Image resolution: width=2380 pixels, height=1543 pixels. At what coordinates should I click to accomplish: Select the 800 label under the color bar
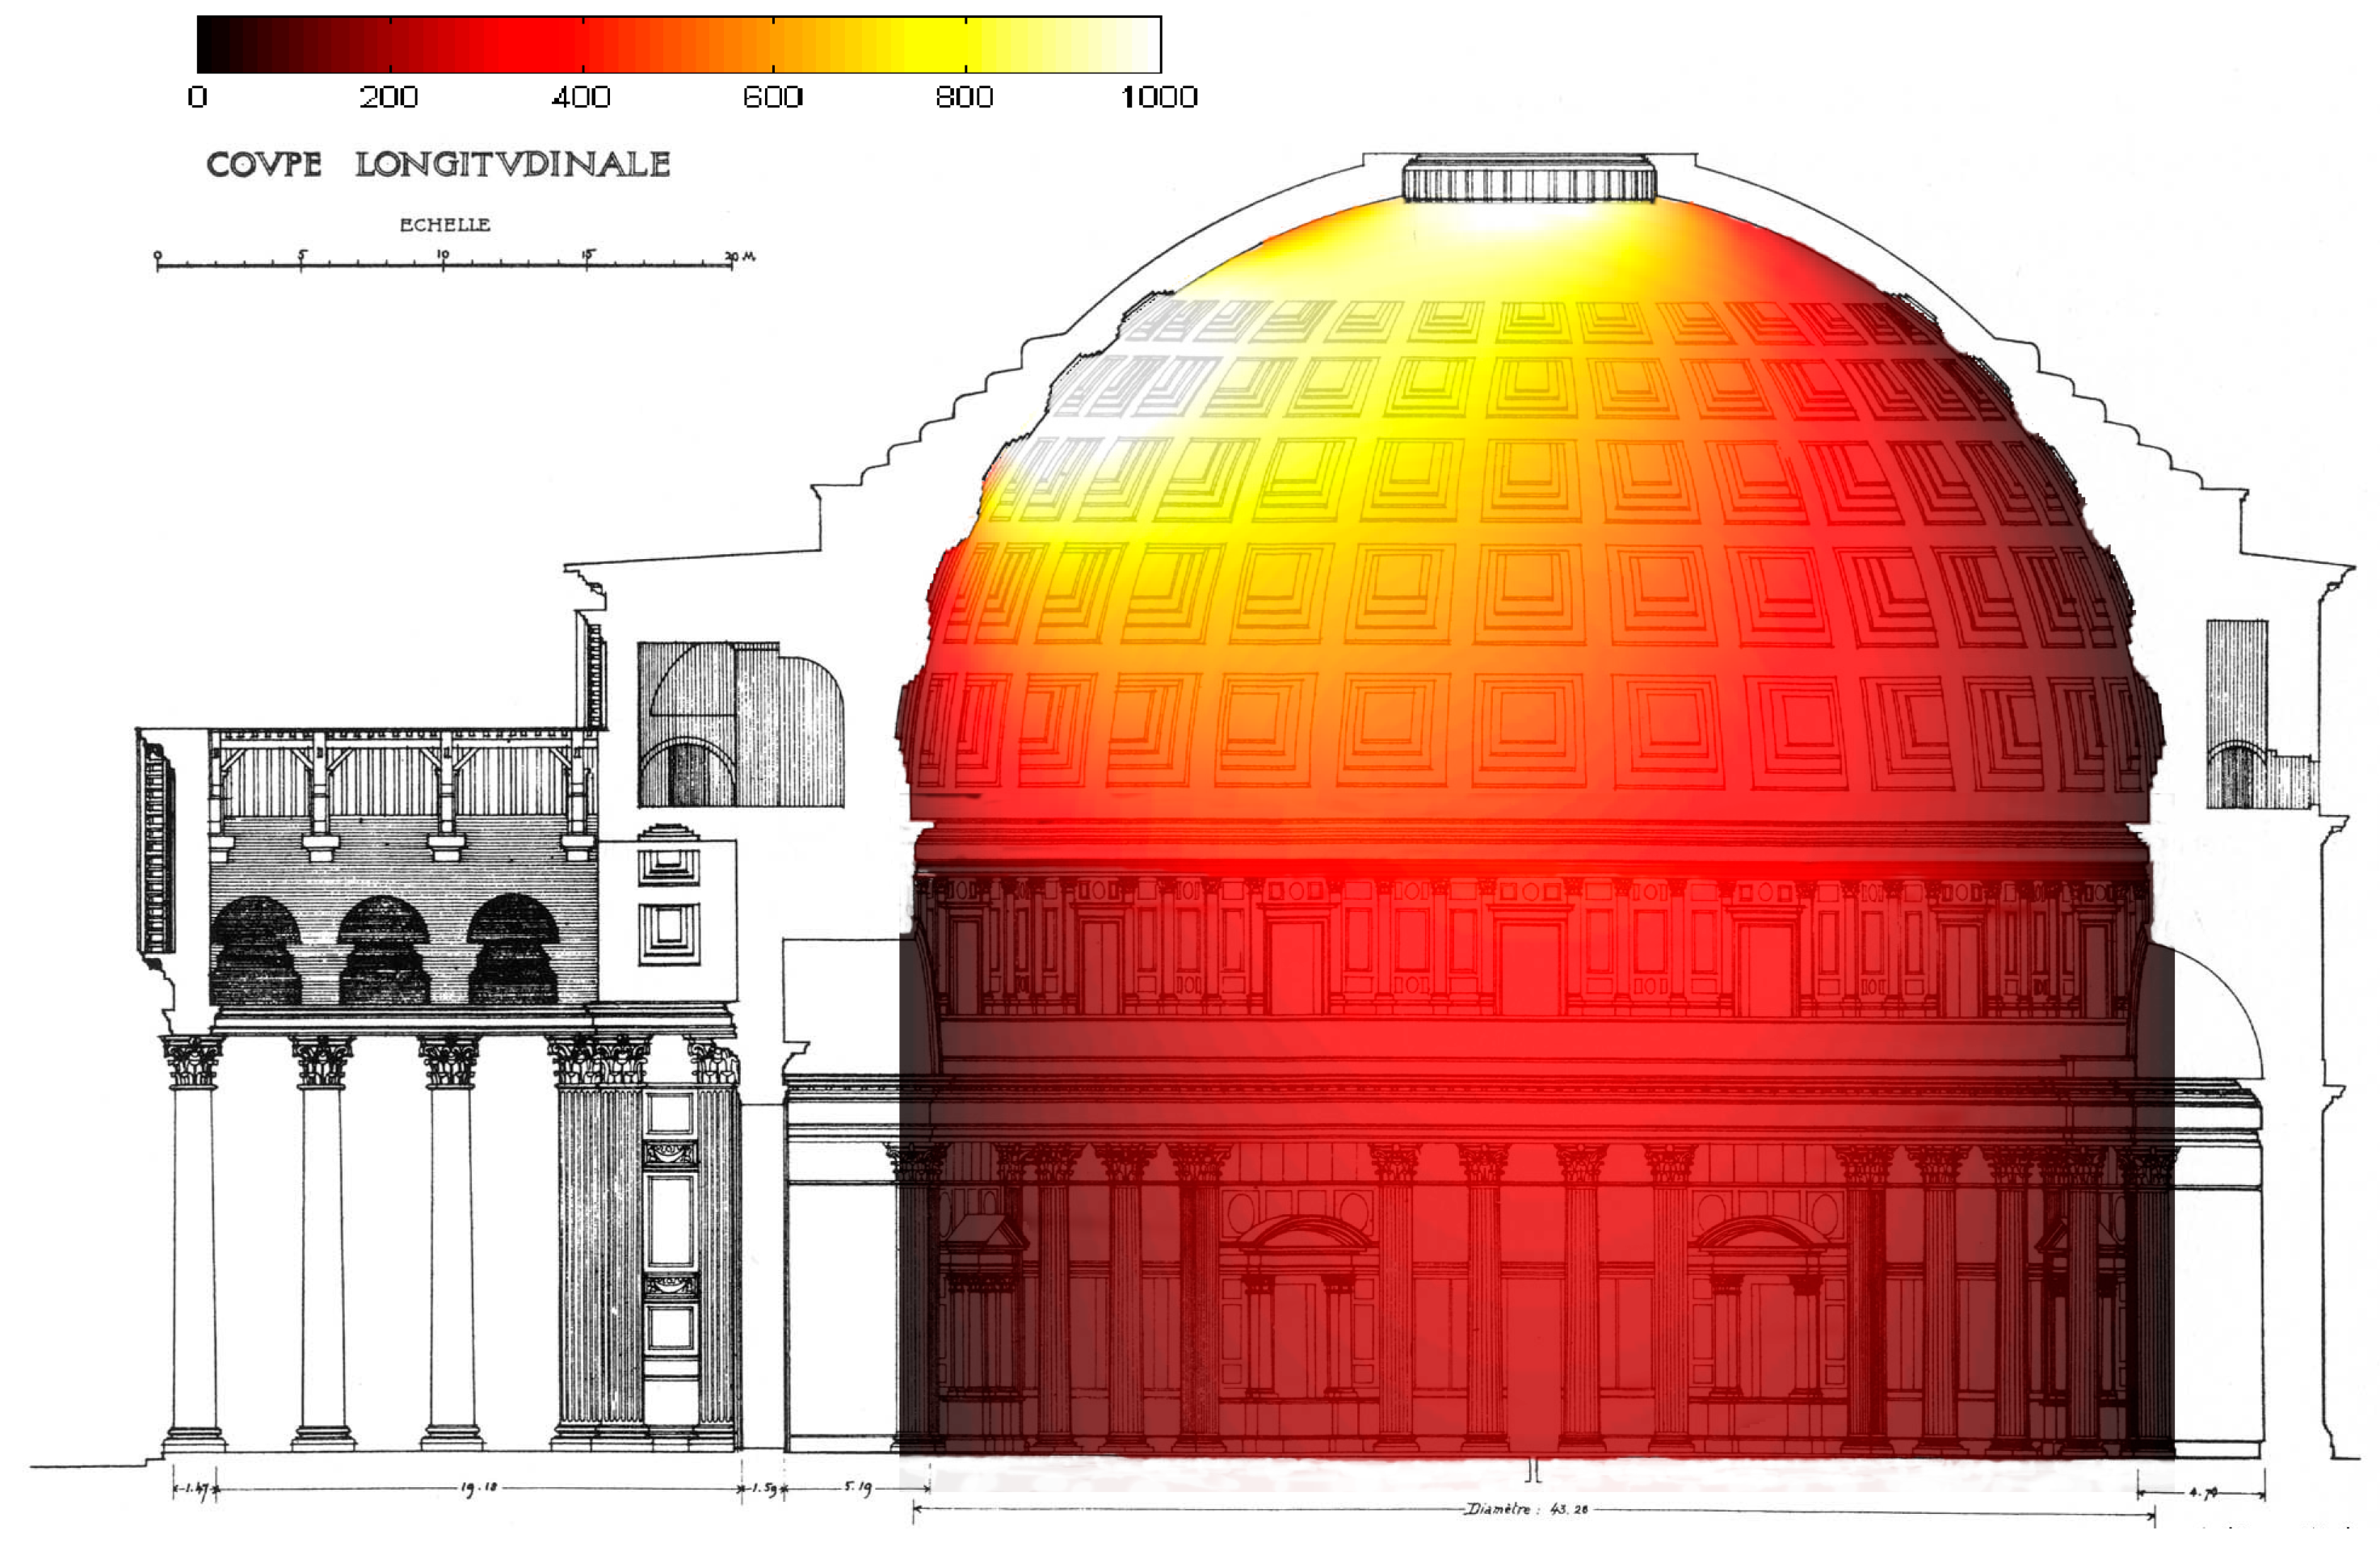pyautogui.click(x=965, y=97)
